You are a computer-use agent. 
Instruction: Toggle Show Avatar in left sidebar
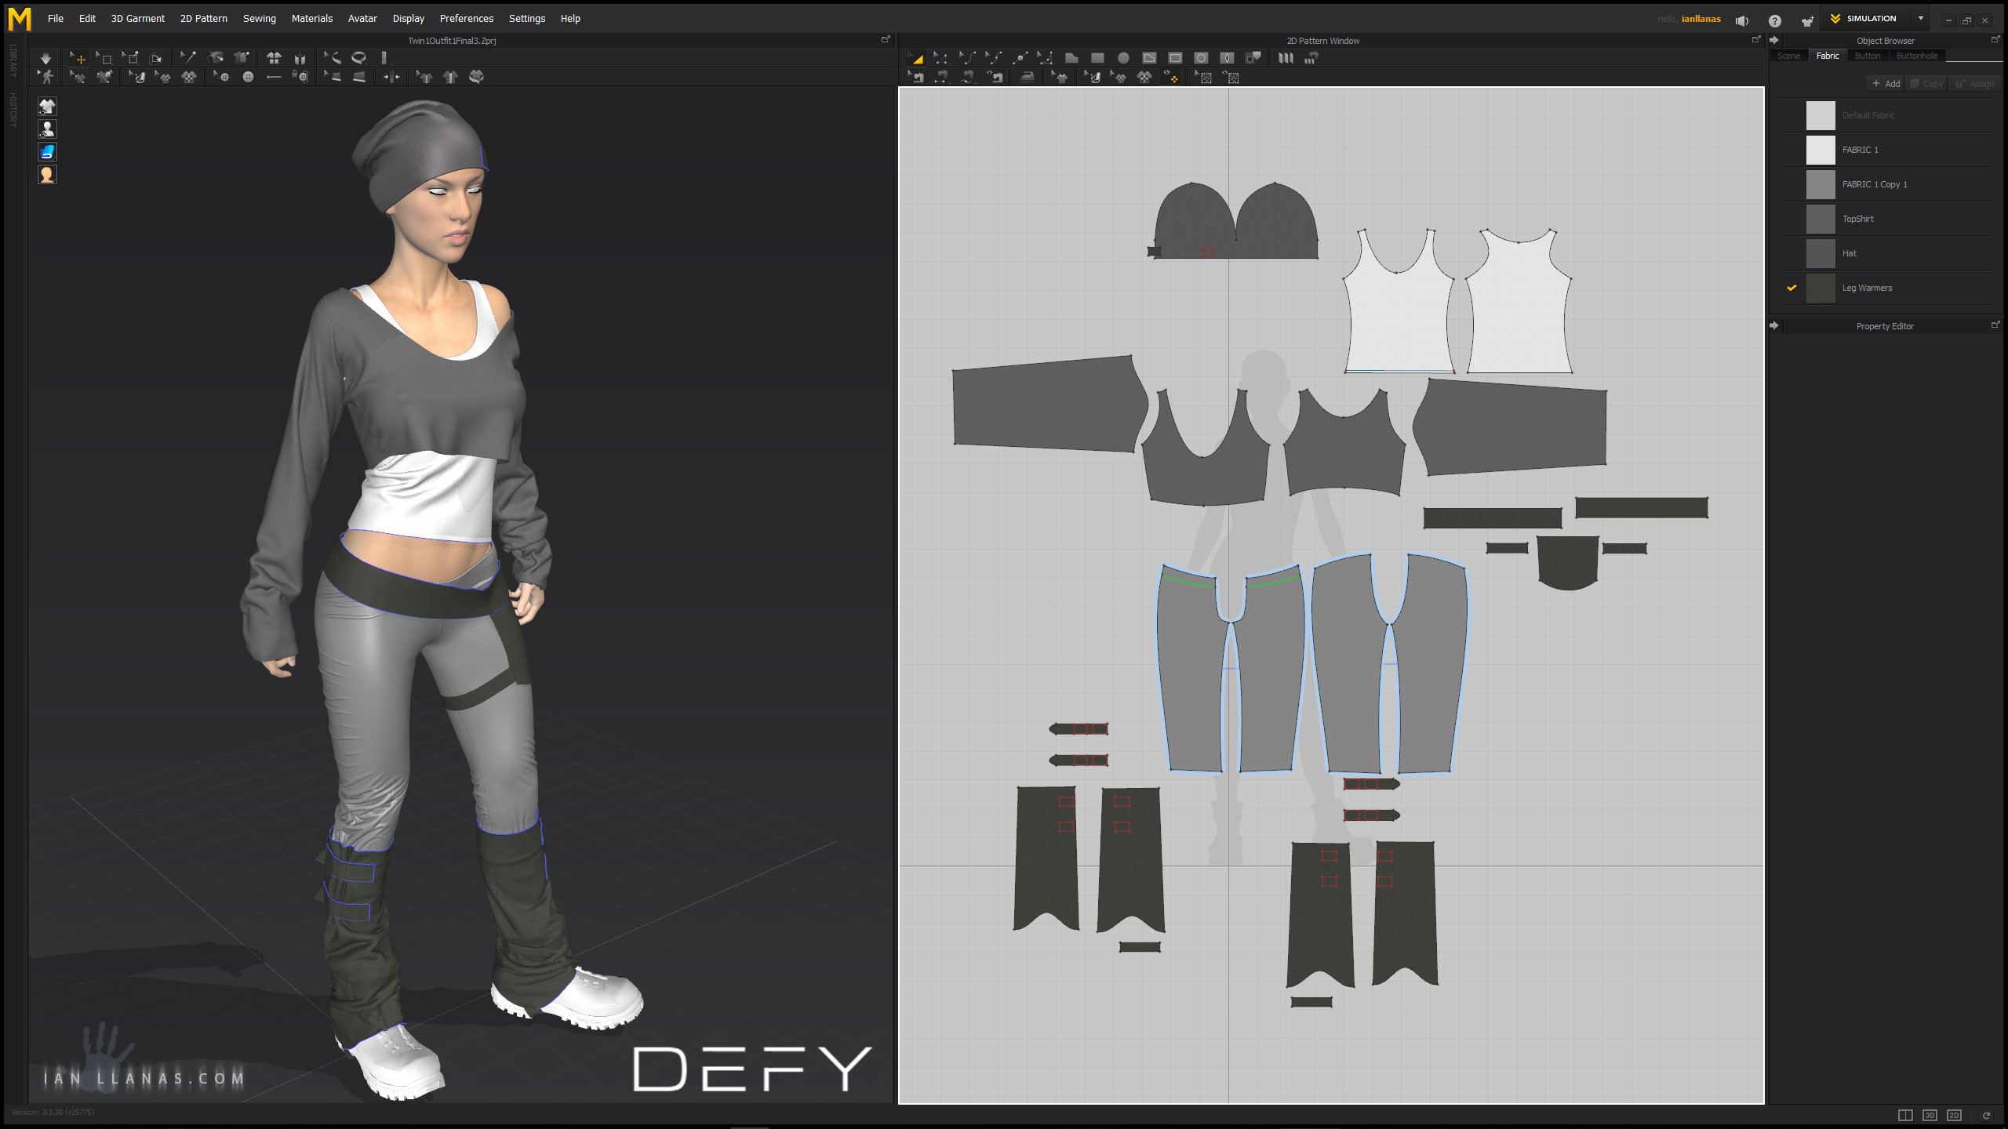coord(47,129)
